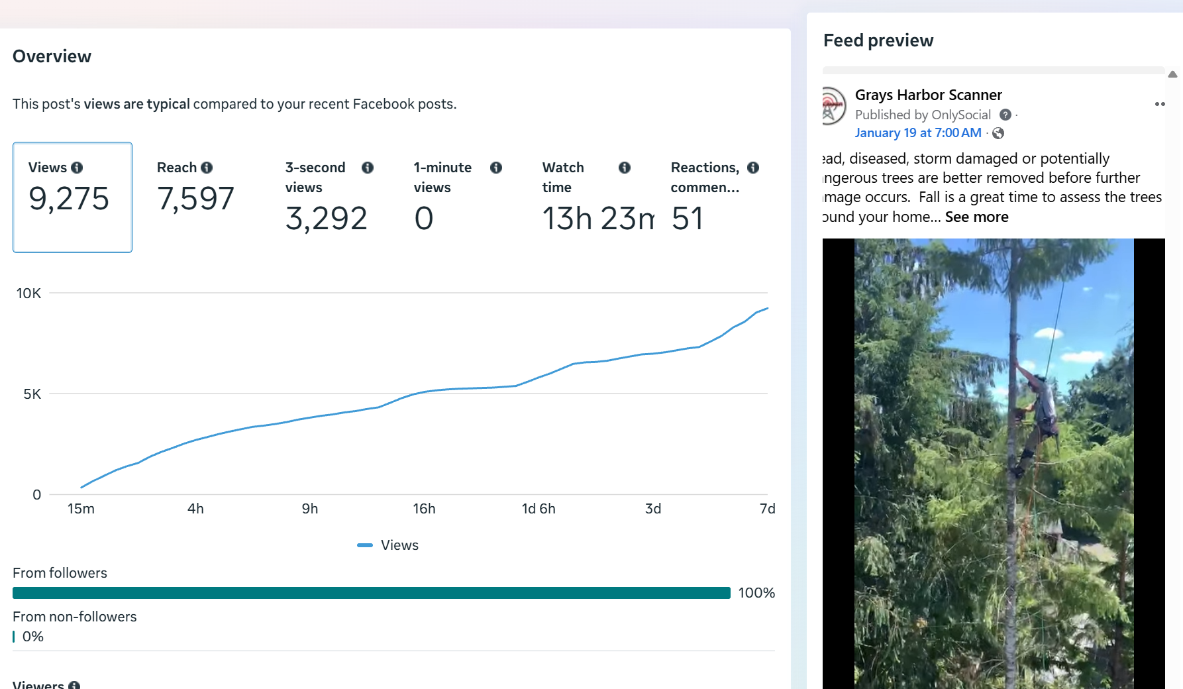Click the public audience globe icon
The width and height of the screenshot is (1183, 689).
pyautogui.click(x=998, y=133)
